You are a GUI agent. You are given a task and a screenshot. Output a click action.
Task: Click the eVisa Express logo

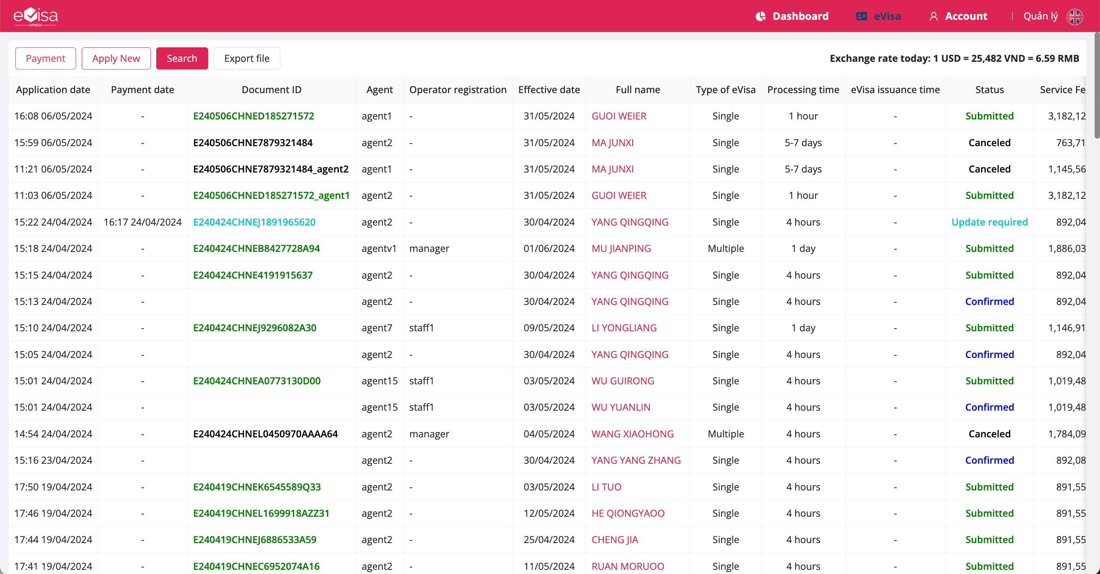click(x=36, y=16)
